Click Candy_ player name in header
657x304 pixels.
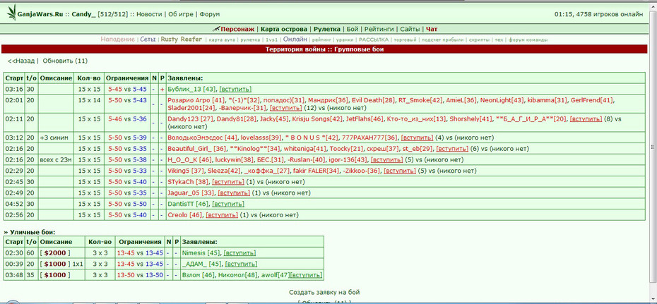tap(84, 14)
